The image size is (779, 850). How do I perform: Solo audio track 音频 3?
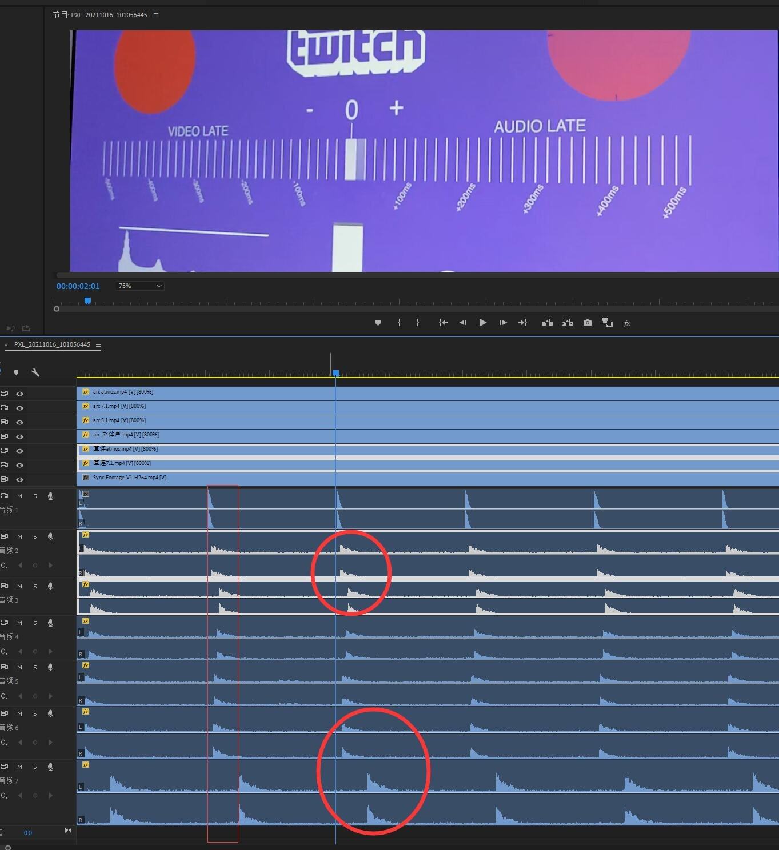(35, 586)
